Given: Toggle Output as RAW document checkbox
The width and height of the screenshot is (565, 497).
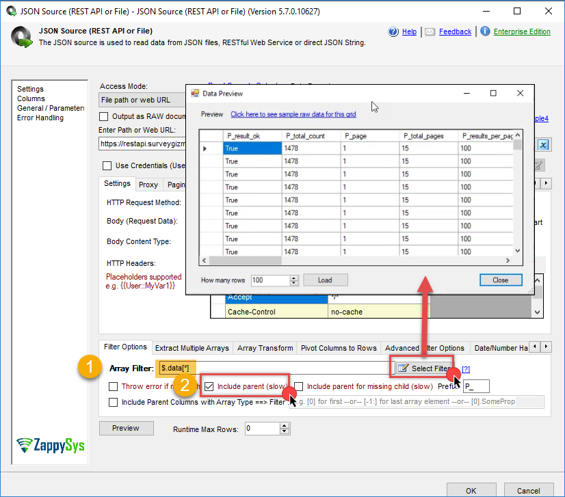Looking at the screenshot, I should tap(104, 116).
